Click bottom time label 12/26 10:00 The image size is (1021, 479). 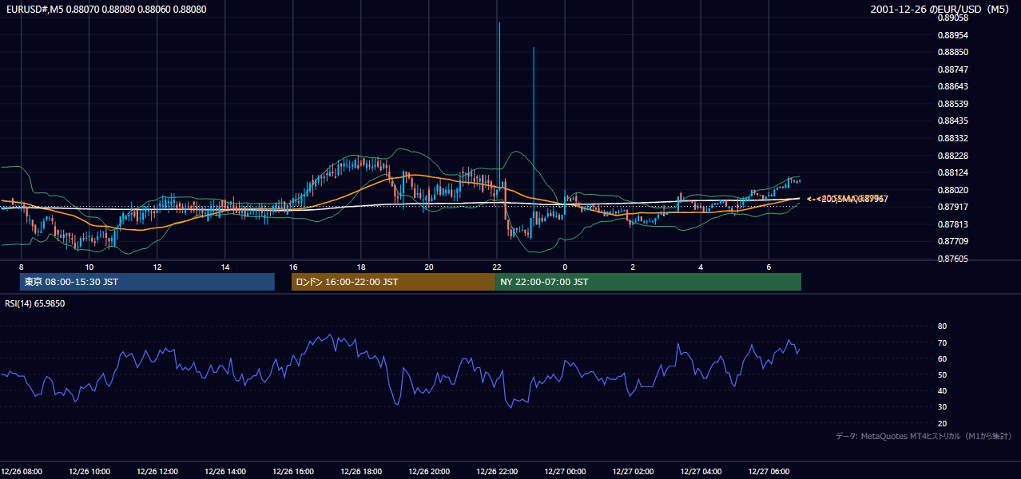coord(89,472)
